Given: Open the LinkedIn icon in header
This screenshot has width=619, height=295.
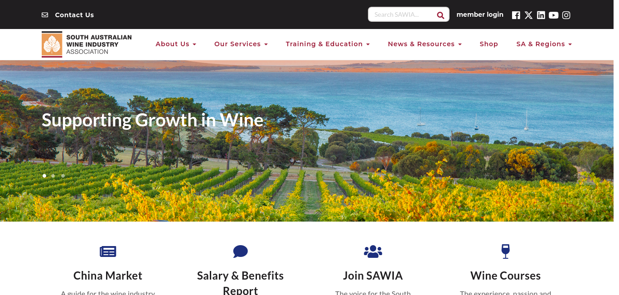Looking at the screenshot, I should (x=541, y=15).
